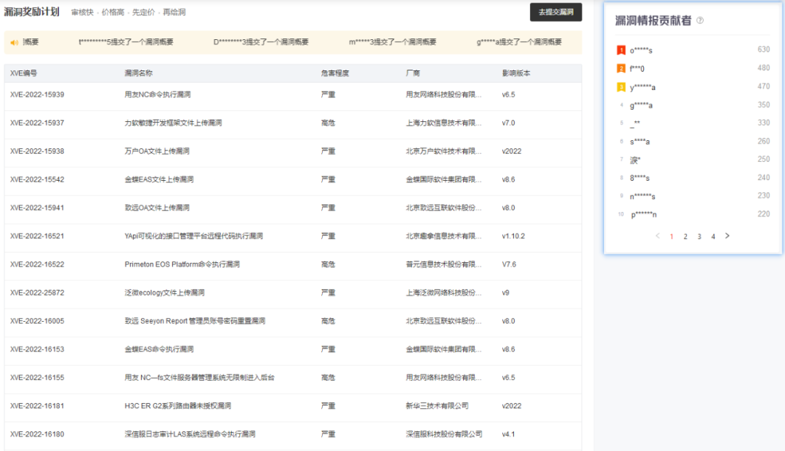Click version v9 cell
The height and width of the screenshot is (451, 785).
coord(506,293)
